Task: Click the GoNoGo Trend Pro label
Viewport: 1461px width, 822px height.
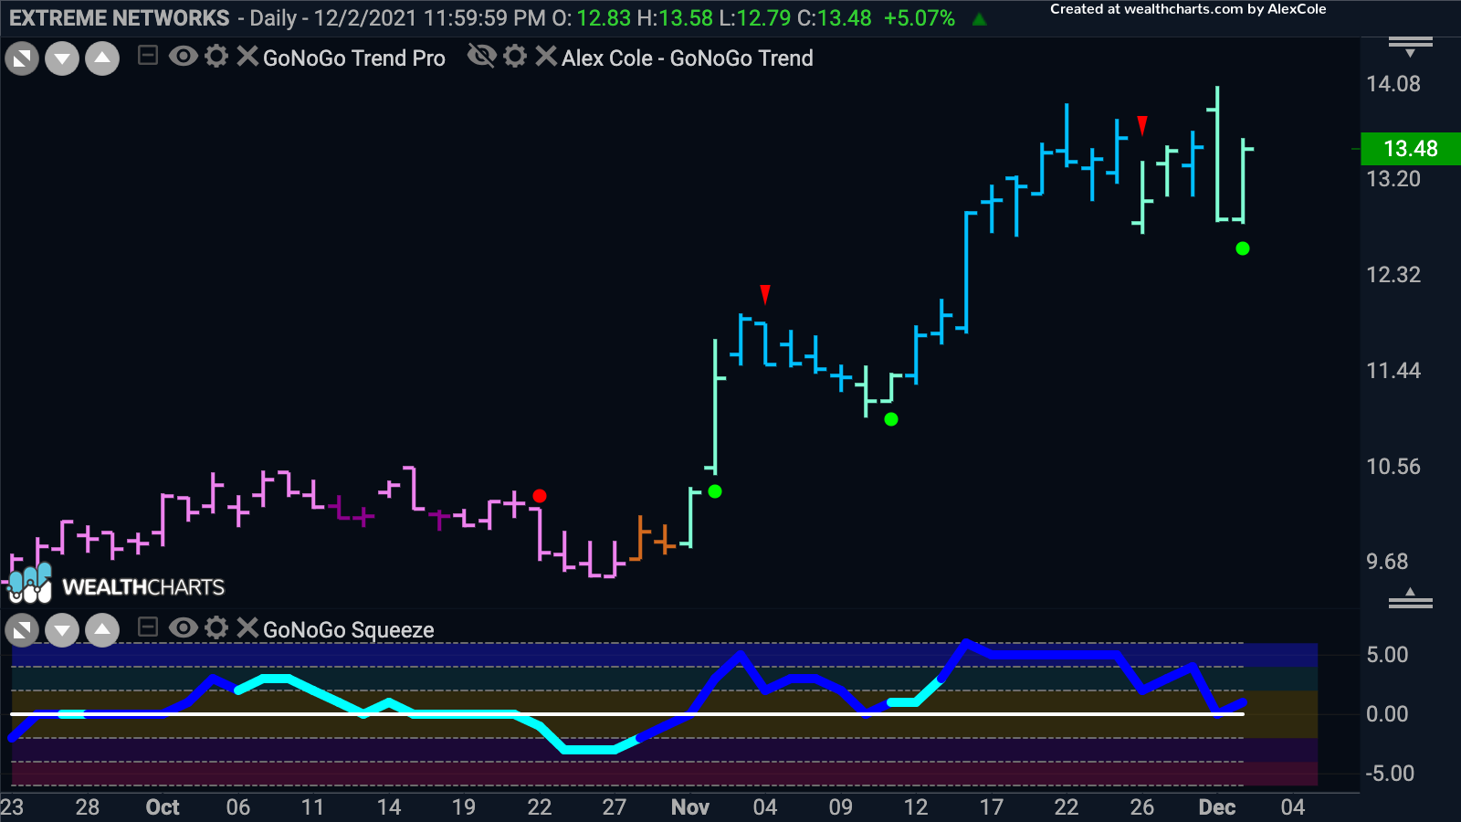Action: pyautogui.click(x=354, y=58)
